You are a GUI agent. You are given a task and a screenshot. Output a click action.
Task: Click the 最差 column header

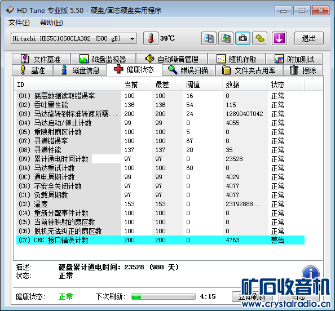[167, 85]
